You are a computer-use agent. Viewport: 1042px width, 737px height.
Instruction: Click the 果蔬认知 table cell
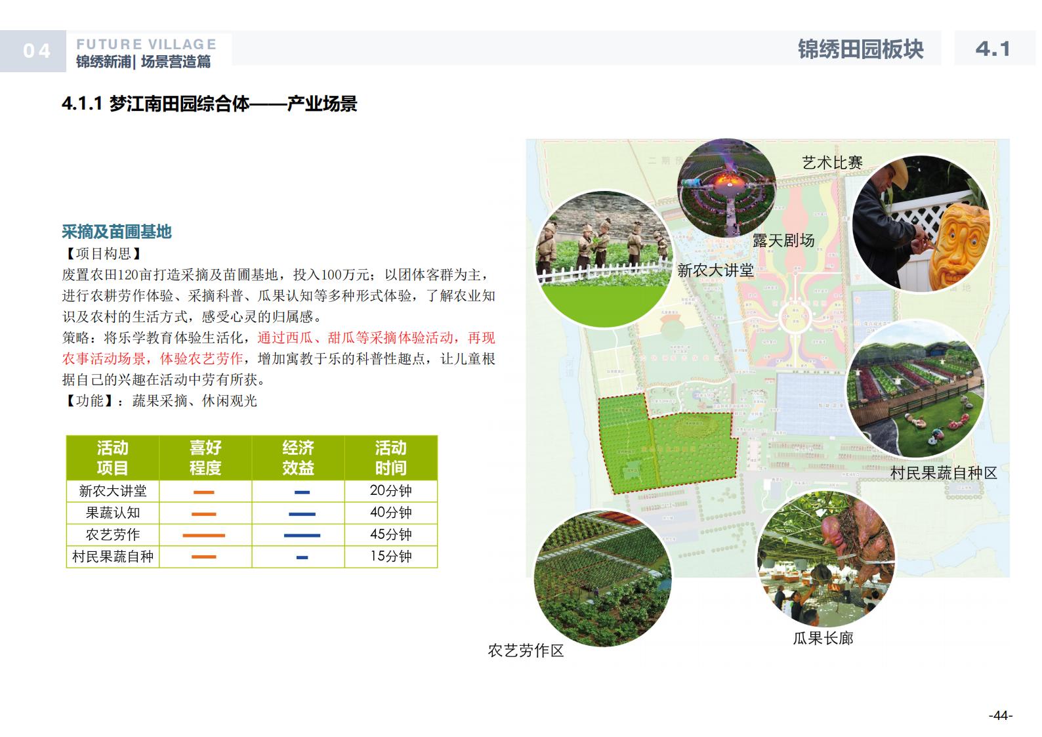click(x=113, y=513)
